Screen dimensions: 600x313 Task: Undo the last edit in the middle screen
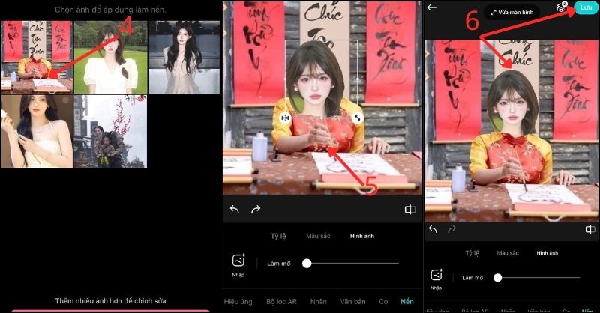coord(235,210)
